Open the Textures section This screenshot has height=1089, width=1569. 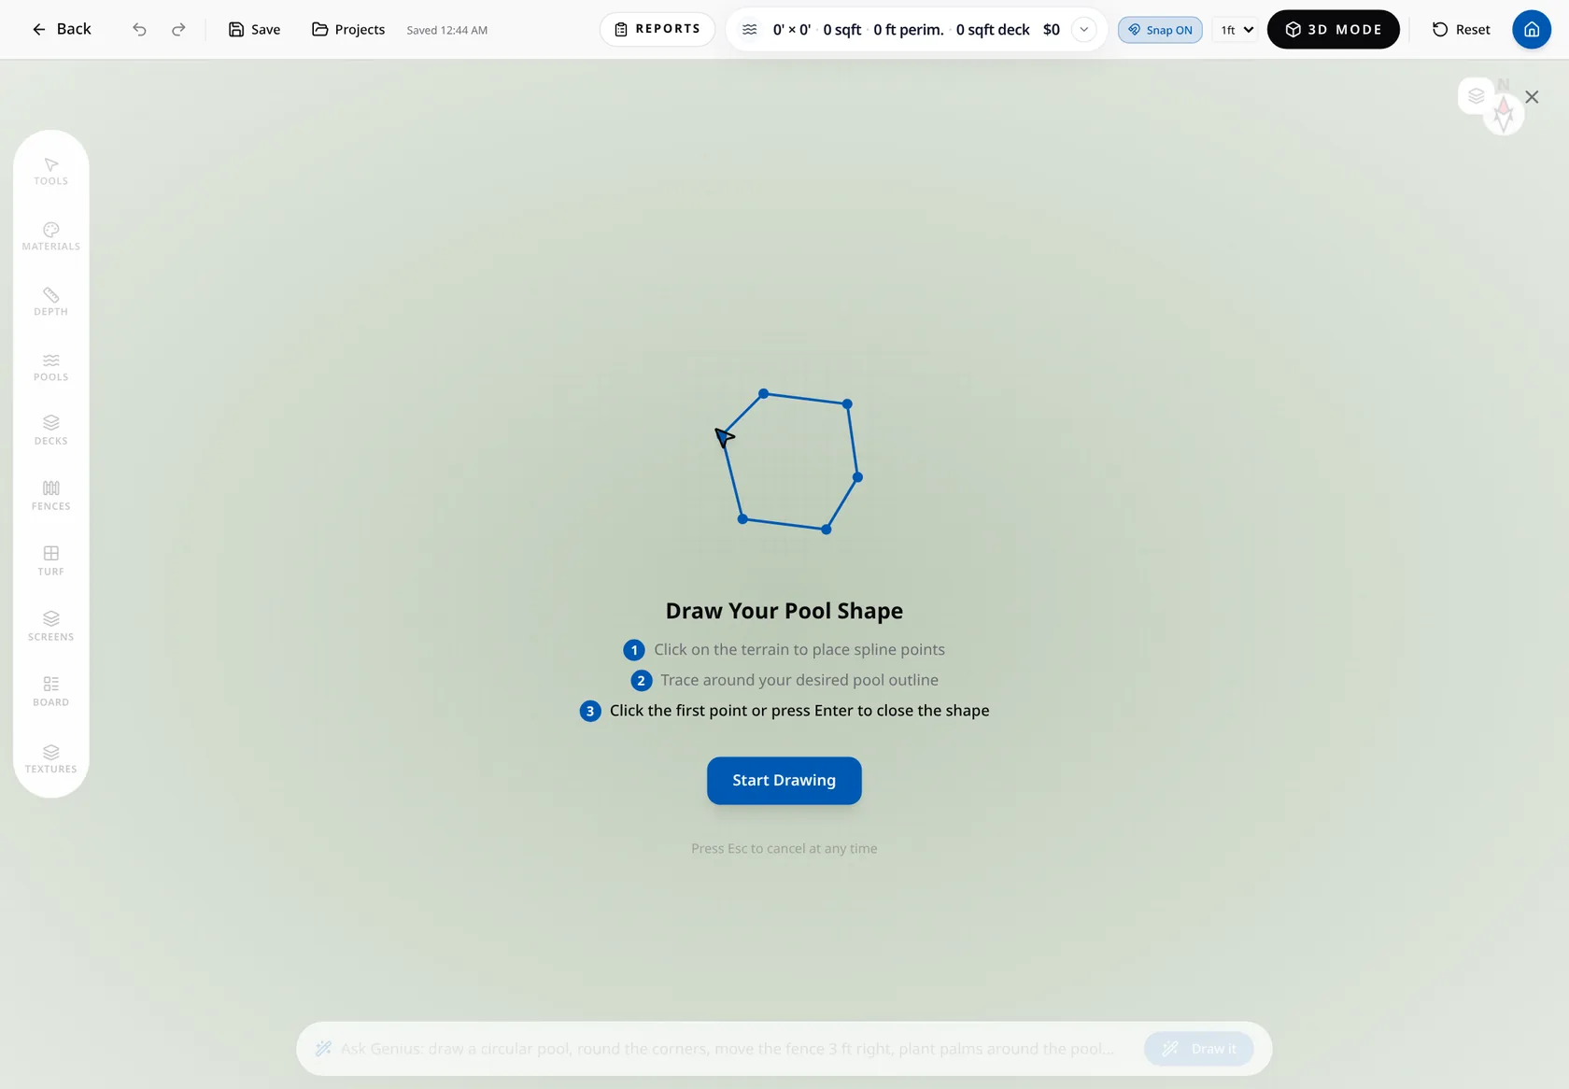pyautogui.click(x=51, y=759)
